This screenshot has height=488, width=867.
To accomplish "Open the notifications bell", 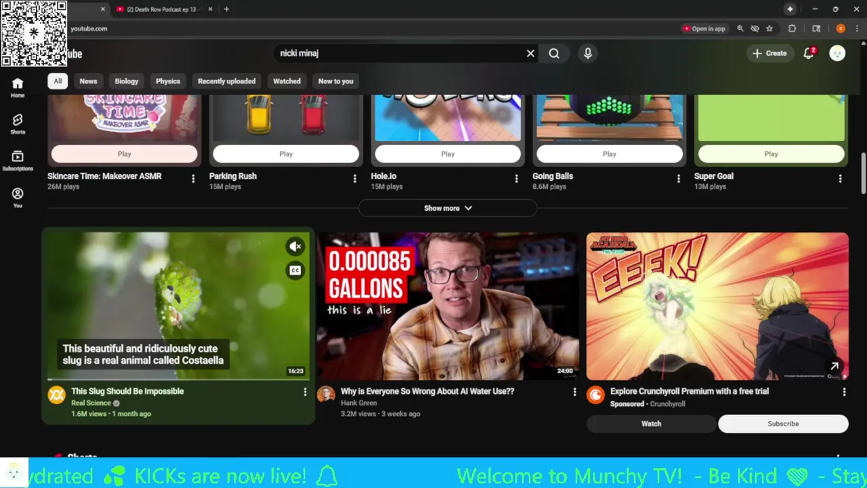I will pyautogui.click(x=808, y=54).
